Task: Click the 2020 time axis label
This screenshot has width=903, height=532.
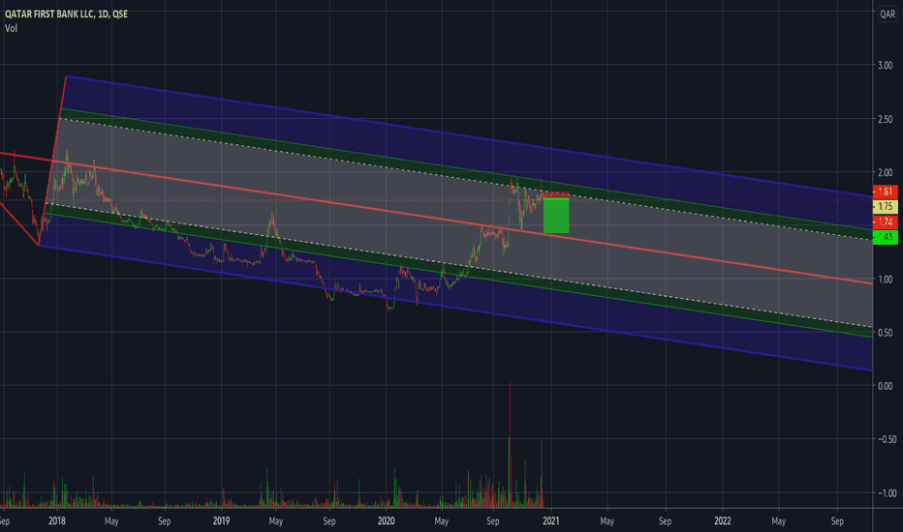Action: pyautogui.click(x=386, y=521)
